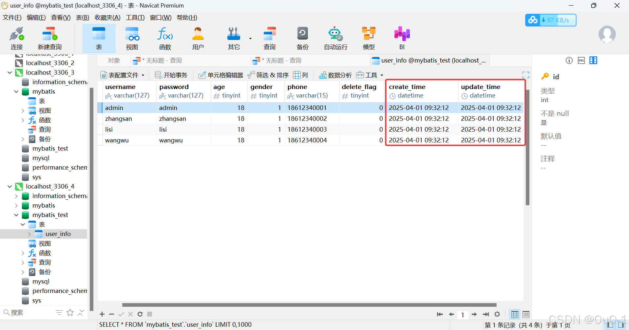The height and width of the screenshot is (330, 629).
Task: Click the sidebar filter icon
Action: coord(59,313)
